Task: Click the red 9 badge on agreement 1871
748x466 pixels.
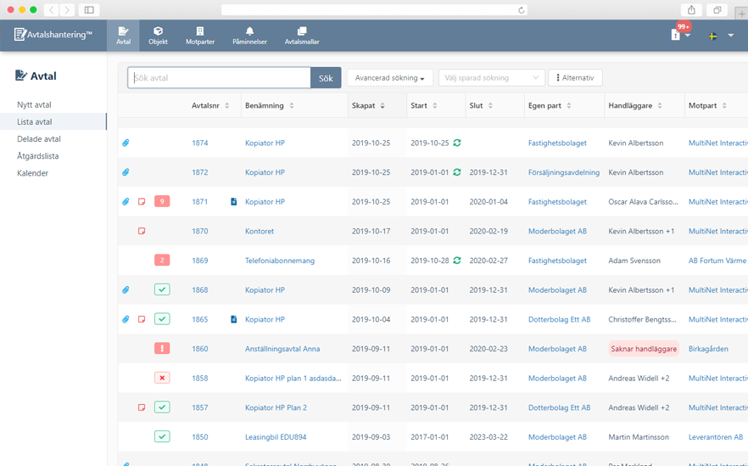Action: (x=162, y=202)
